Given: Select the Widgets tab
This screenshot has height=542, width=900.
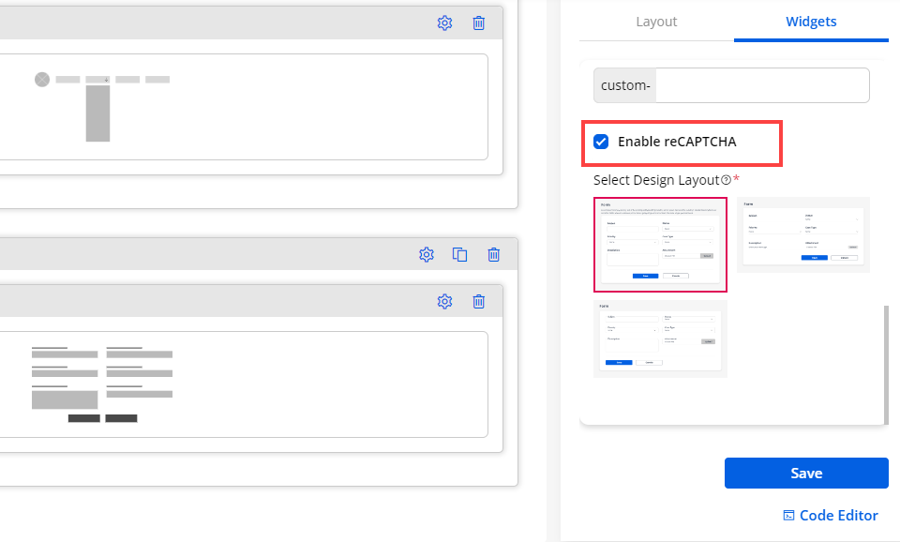Looking at the screenshot, I should point(811,22).
